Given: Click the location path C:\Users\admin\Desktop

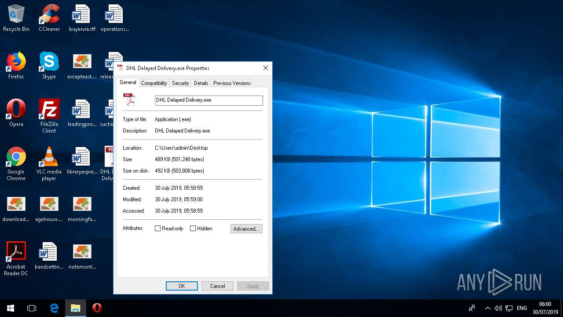Looking at the screenshot, I should pyautogui.click(x=181, y=148).
